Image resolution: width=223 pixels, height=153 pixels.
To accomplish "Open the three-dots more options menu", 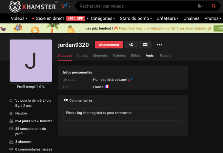I will point(159,45).
